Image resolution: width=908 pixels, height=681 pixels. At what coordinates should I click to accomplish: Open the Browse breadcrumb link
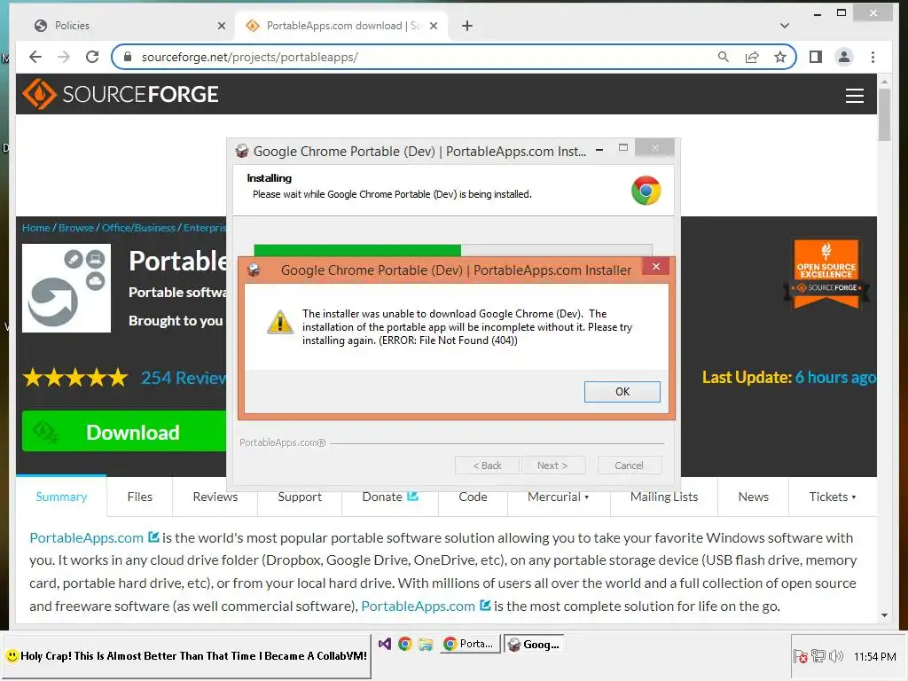tap(76, 228)
